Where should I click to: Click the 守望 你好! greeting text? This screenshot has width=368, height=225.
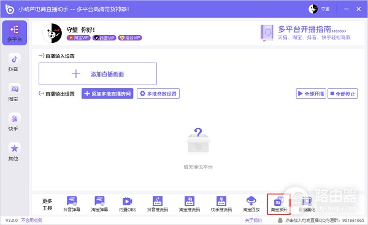pos(80,30)
